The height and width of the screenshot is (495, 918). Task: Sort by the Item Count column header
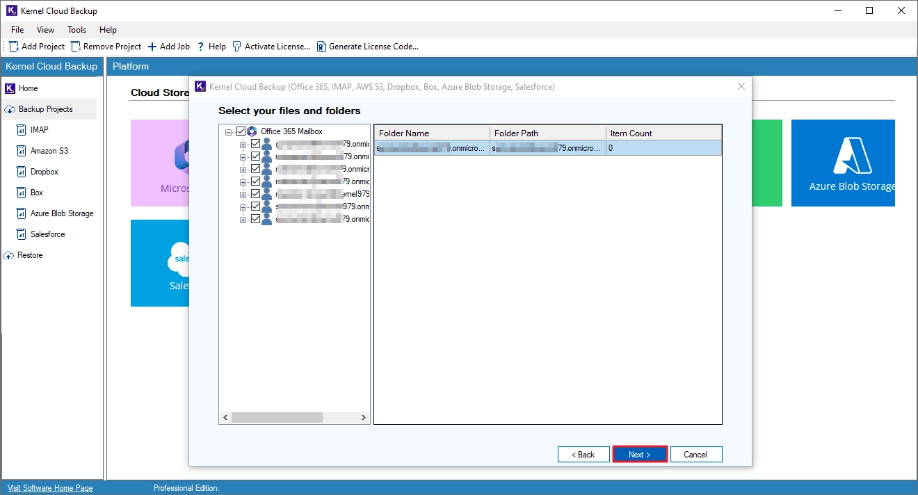click(663, 133)
